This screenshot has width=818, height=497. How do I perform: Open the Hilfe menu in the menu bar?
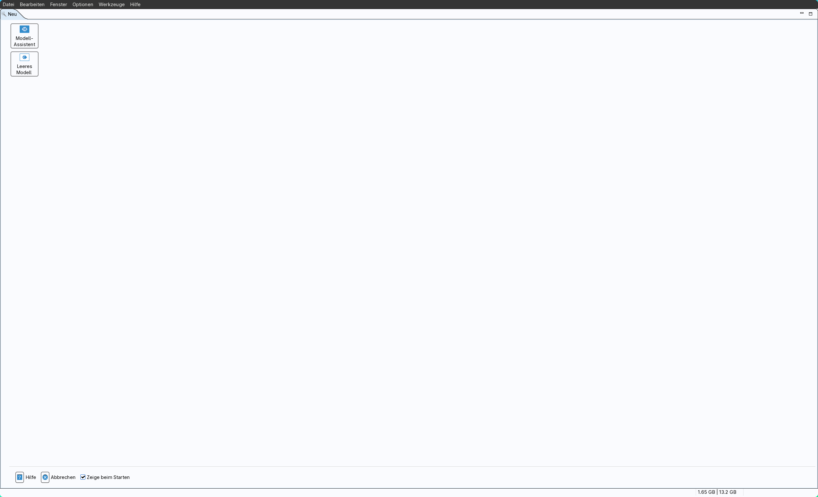pos(135,4)
